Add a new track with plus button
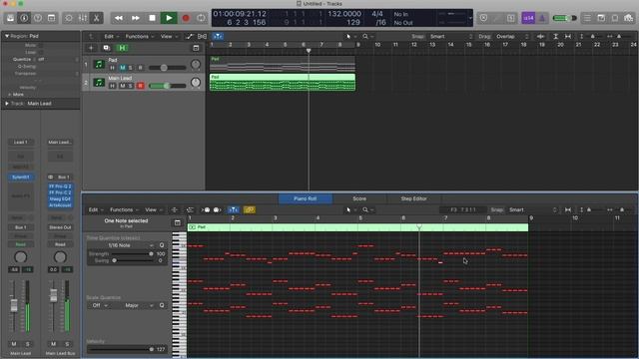The width and height of the screenshot is (639, 359). click(91, 48)
